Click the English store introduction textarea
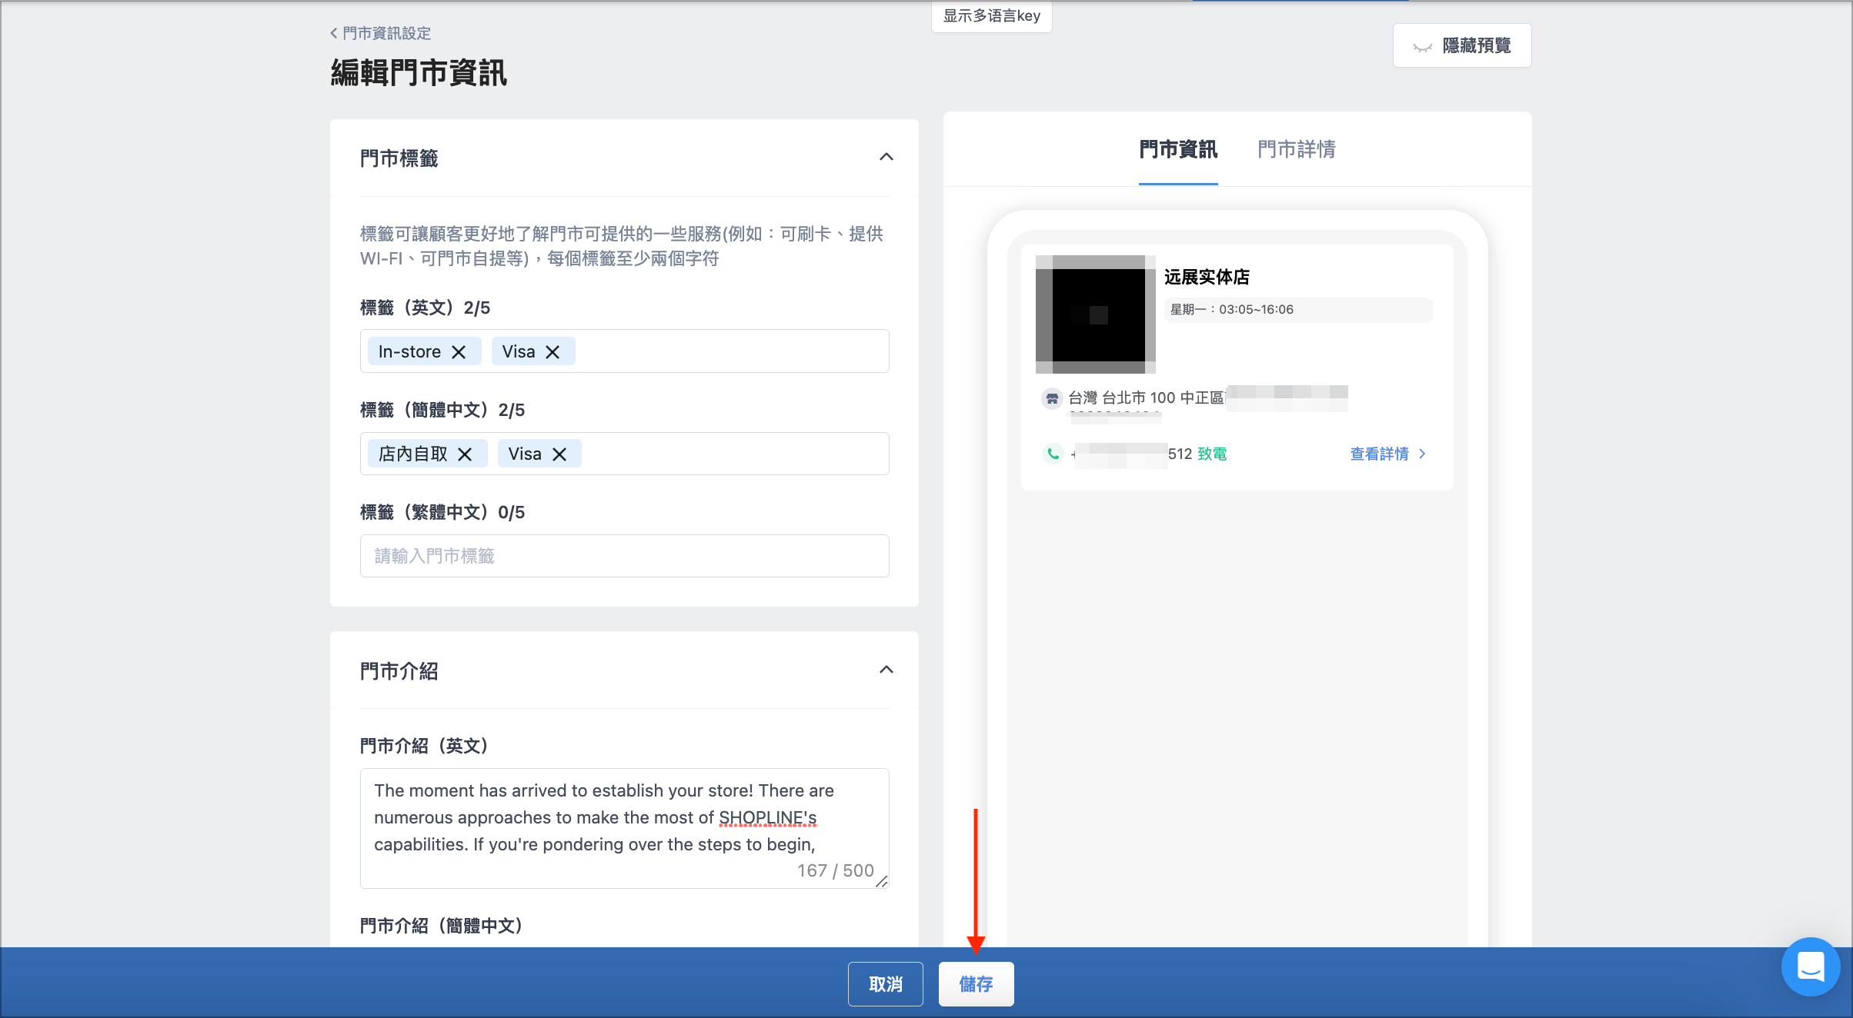 pos(625,829)
